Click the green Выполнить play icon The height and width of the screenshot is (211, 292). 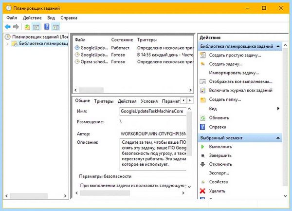pyautogui.click(x=202, y=147)
